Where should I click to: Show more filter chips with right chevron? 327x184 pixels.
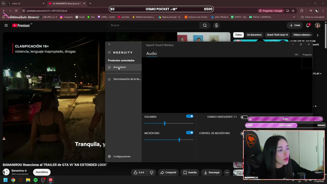click(x=318, y=35)
